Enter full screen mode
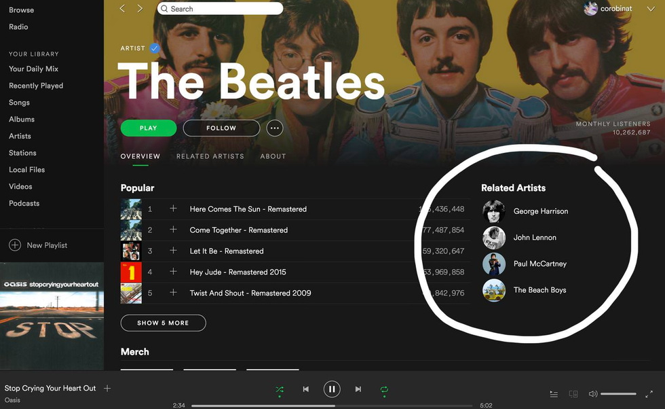This screenshot has height=409, width=665. (x=649, y=394)
